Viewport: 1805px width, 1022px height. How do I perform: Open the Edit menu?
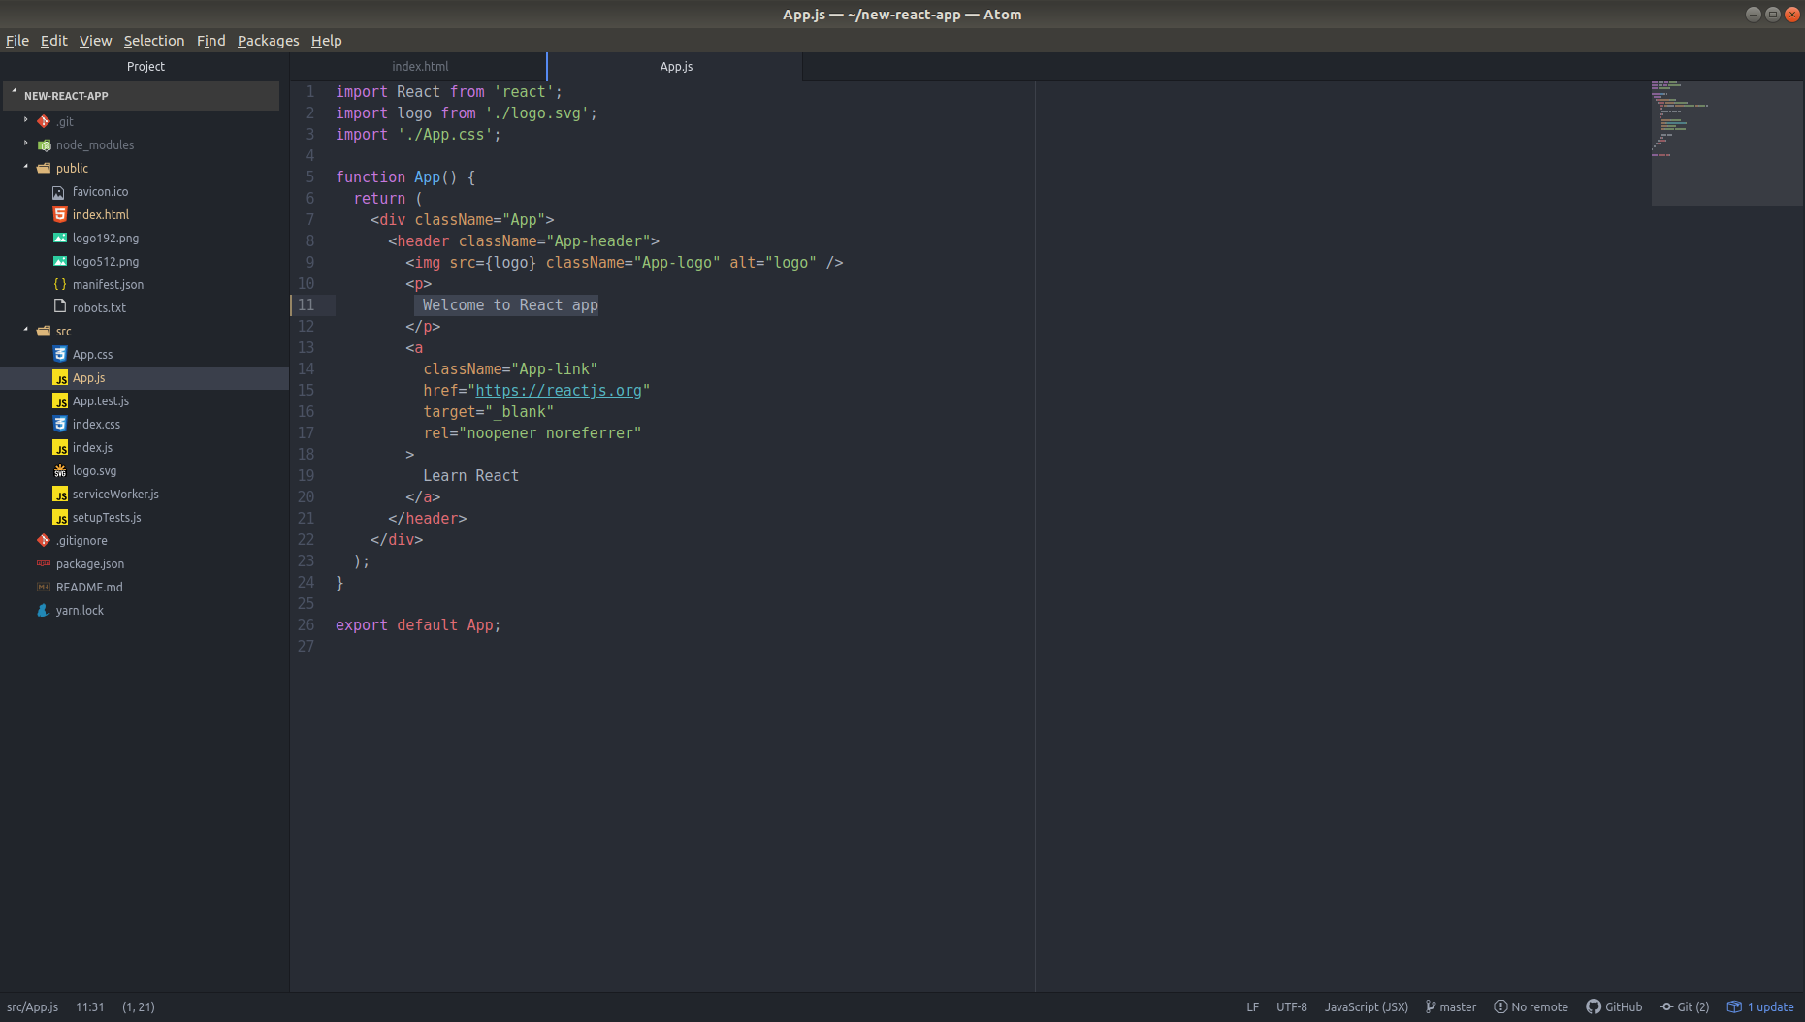(x=53, y=41)
